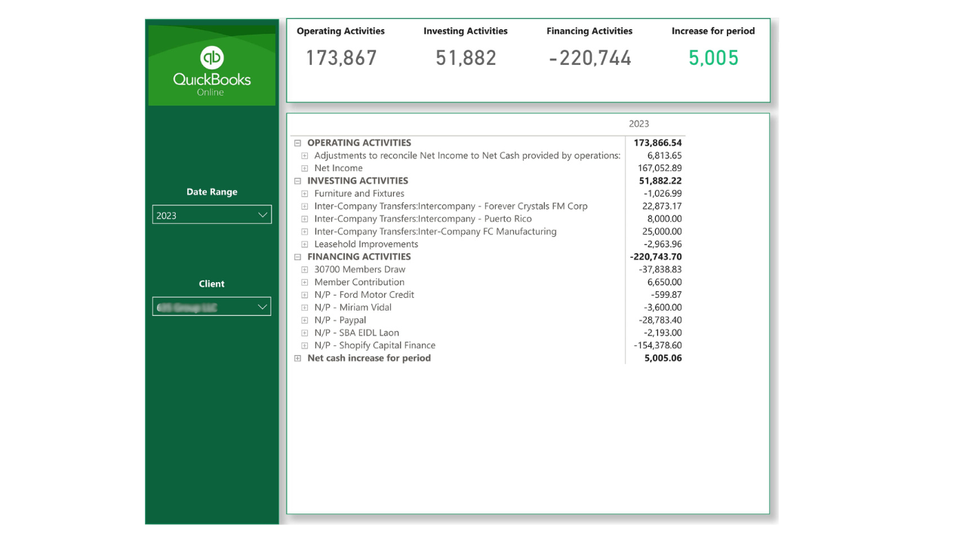
Task: Expand the Net cash increase for period row
Action: (297, 357)
